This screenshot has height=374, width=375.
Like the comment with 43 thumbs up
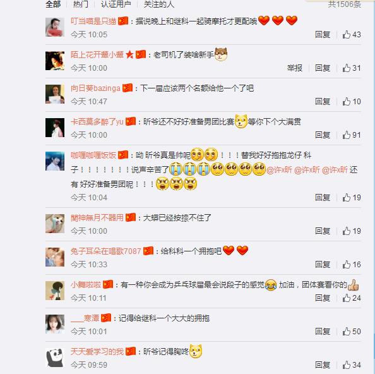pos(352,35)
